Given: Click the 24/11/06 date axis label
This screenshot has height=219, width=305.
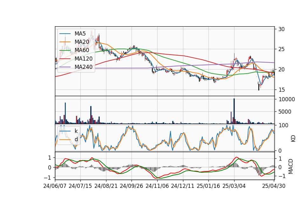Looking at the screenshot, I should coord(157,186).
